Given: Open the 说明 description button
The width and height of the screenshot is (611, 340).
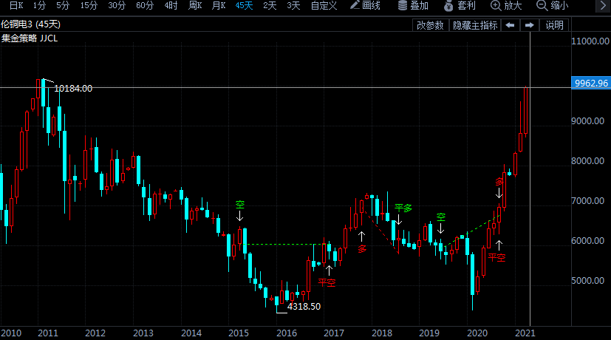Looking at the screenshot, I should (554, 25).
